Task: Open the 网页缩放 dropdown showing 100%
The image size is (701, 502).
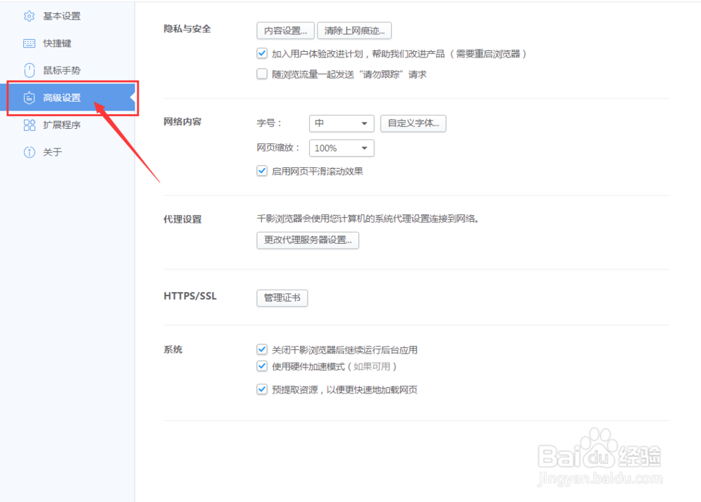Action: (x=341, y=148)
